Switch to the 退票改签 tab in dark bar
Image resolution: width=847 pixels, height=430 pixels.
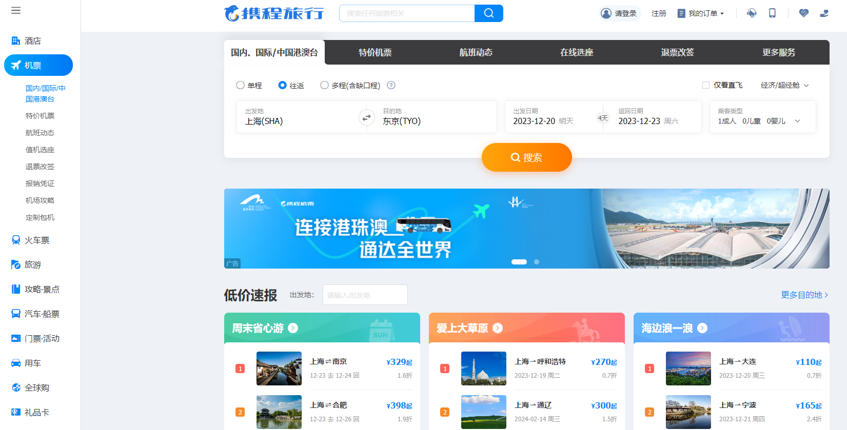(x=678, y=52)
